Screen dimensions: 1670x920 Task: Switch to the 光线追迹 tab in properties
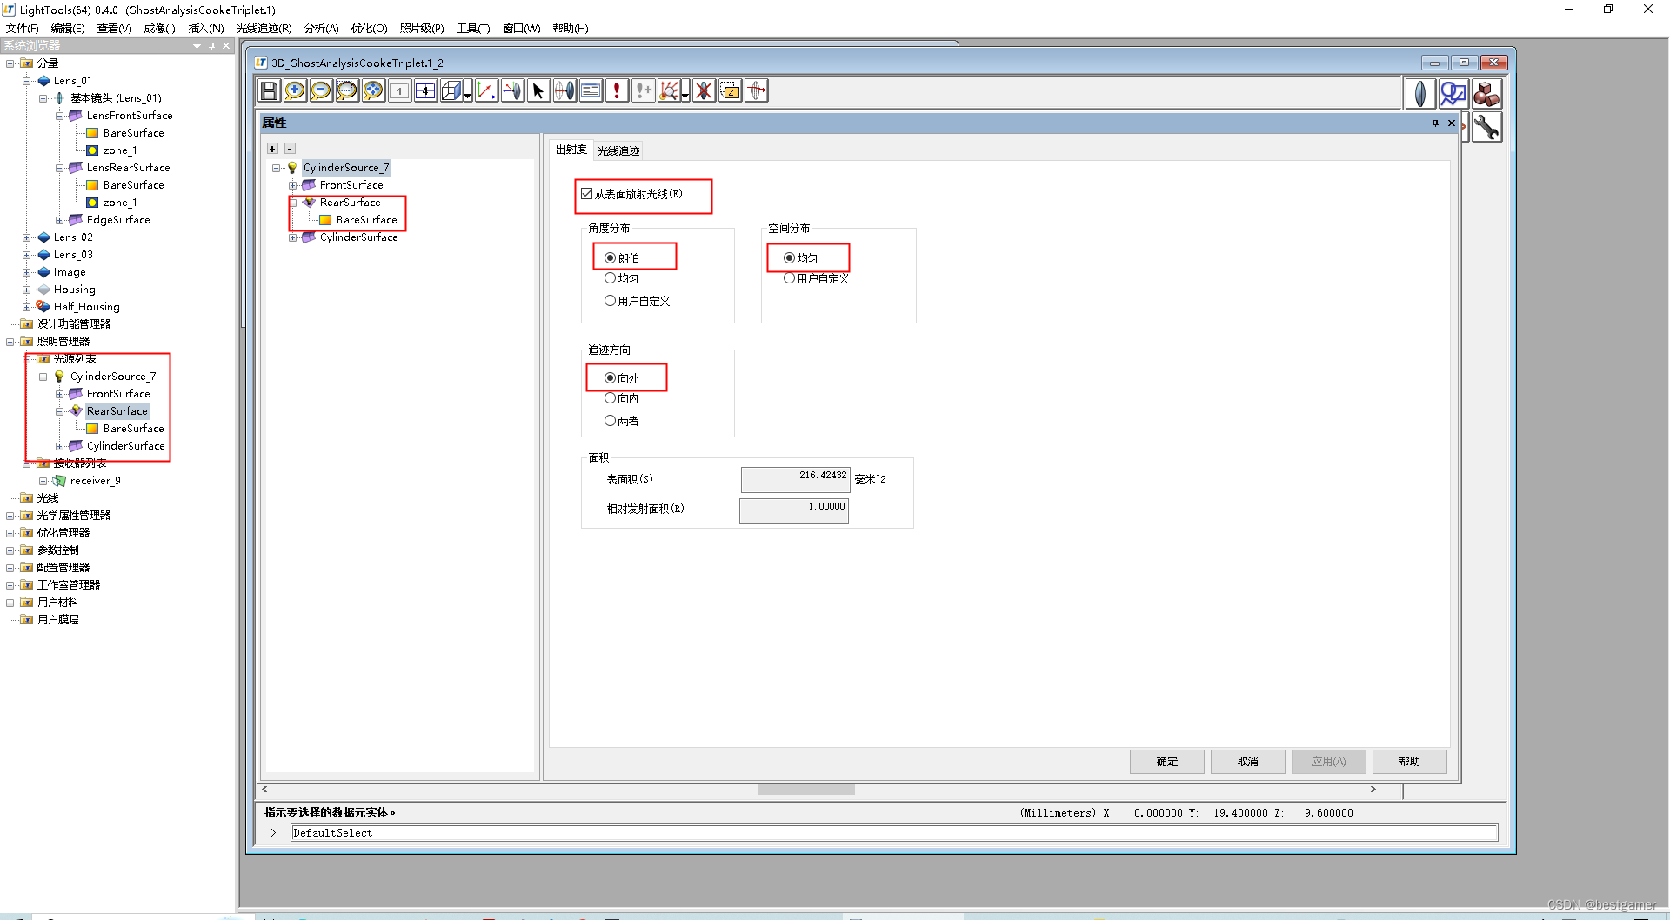pos(618,150)
